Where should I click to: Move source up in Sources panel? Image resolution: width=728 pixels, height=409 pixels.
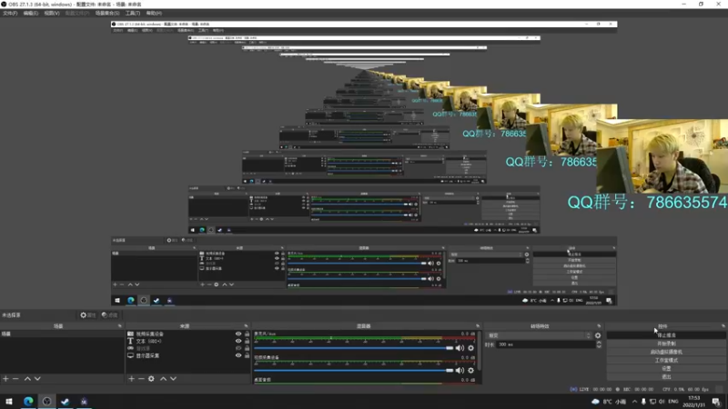[x=163, y=379]
